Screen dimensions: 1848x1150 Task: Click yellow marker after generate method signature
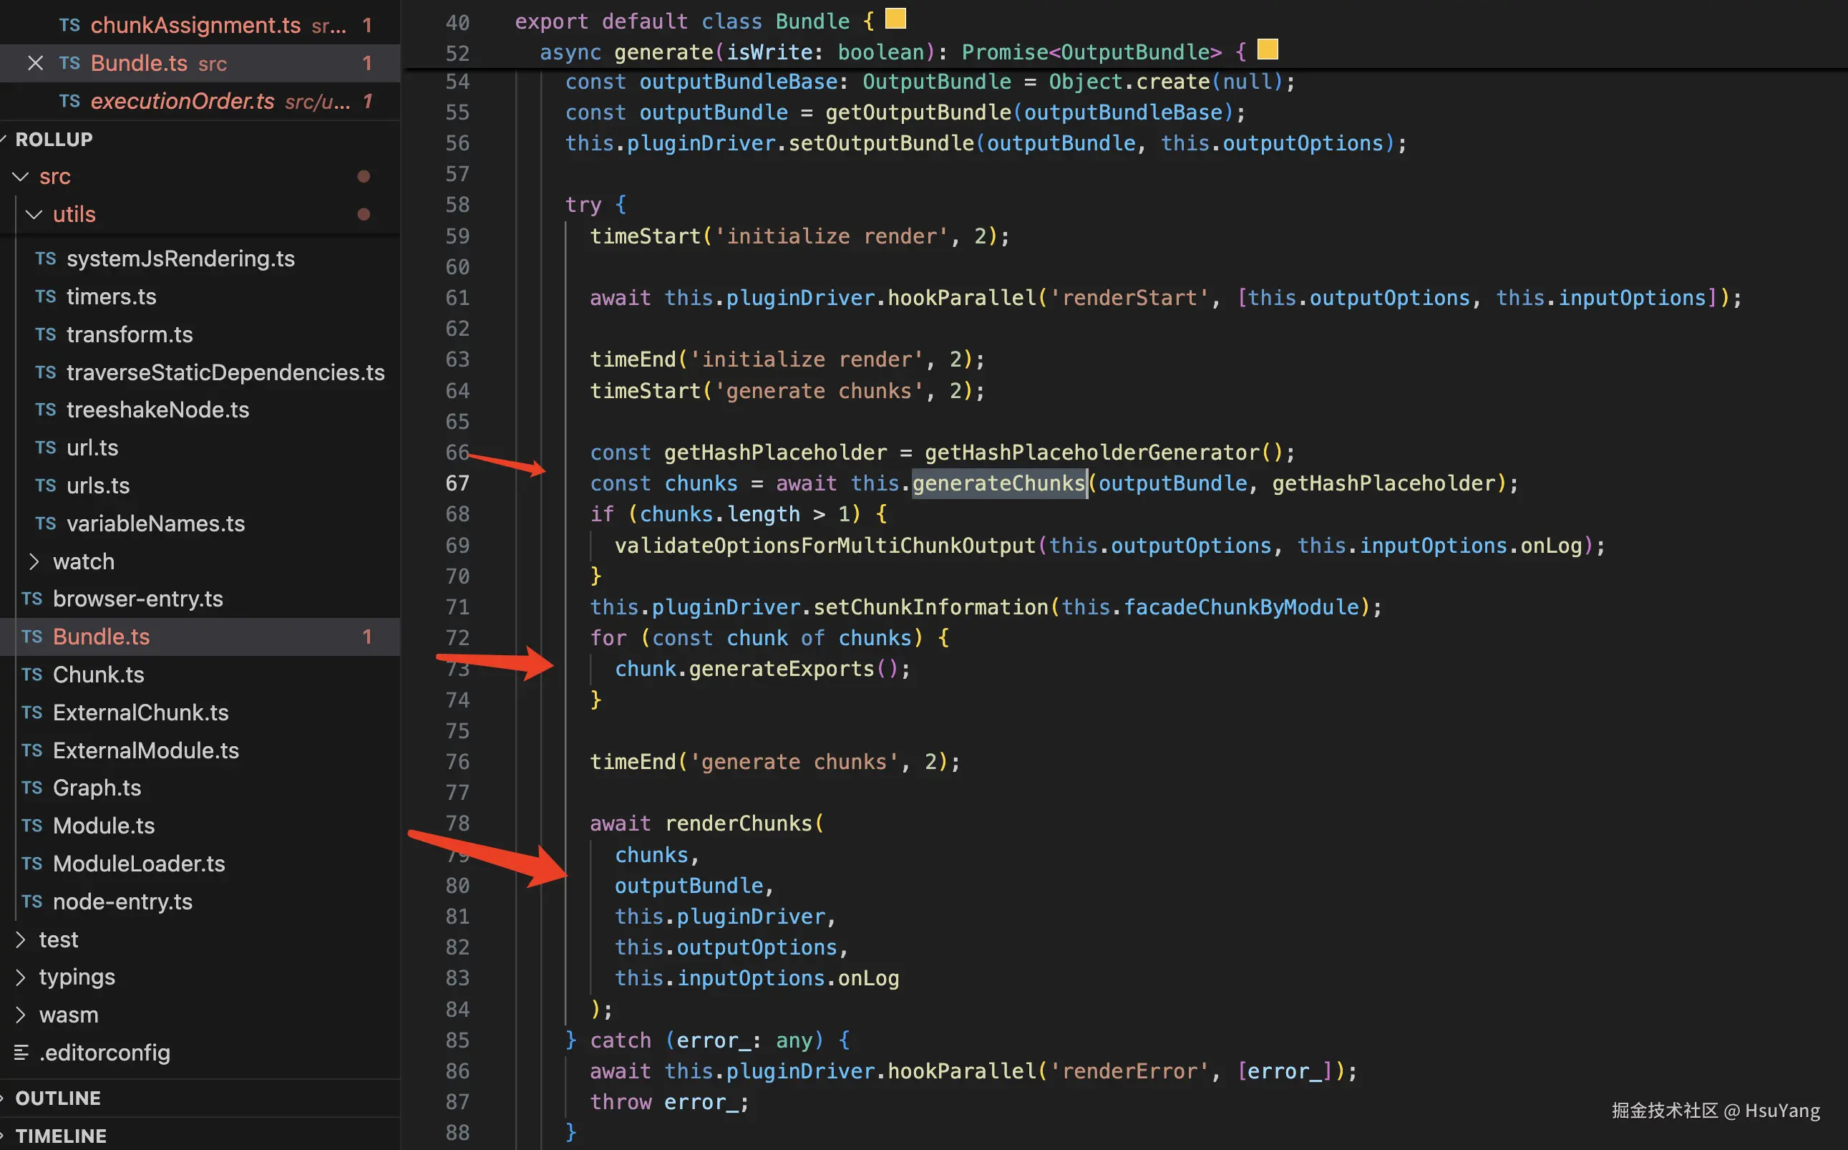[1268, 50]
